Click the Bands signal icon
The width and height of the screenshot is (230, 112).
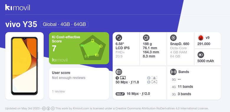pos(173,72)
